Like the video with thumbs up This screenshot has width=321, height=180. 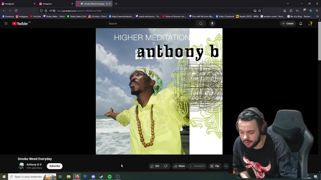pyautogui.click(x=155, y=166)
